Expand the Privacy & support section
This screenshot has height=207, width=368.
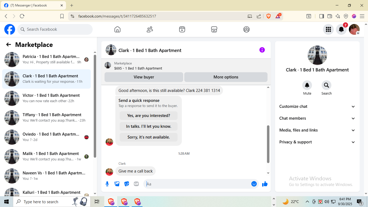click(317, 142)
